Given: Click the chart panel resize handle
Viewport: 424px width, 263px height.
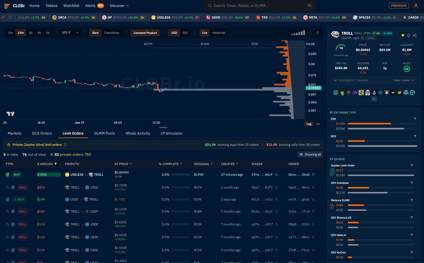Looking at the screenshot, I should tap(163, 127).
